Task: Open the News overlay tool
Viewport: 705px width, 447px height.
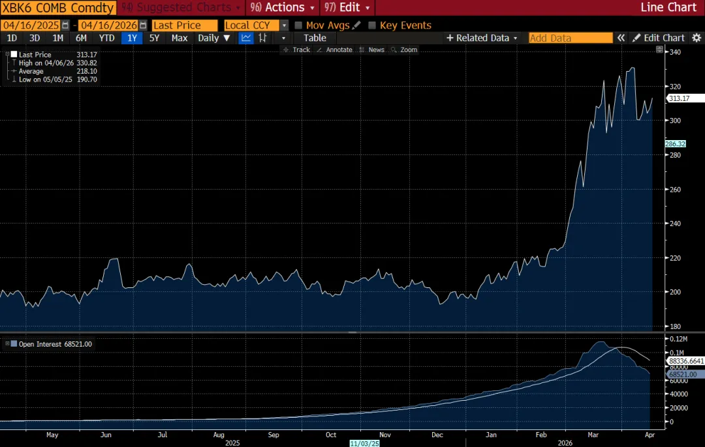Action: [x=372, y=50]
